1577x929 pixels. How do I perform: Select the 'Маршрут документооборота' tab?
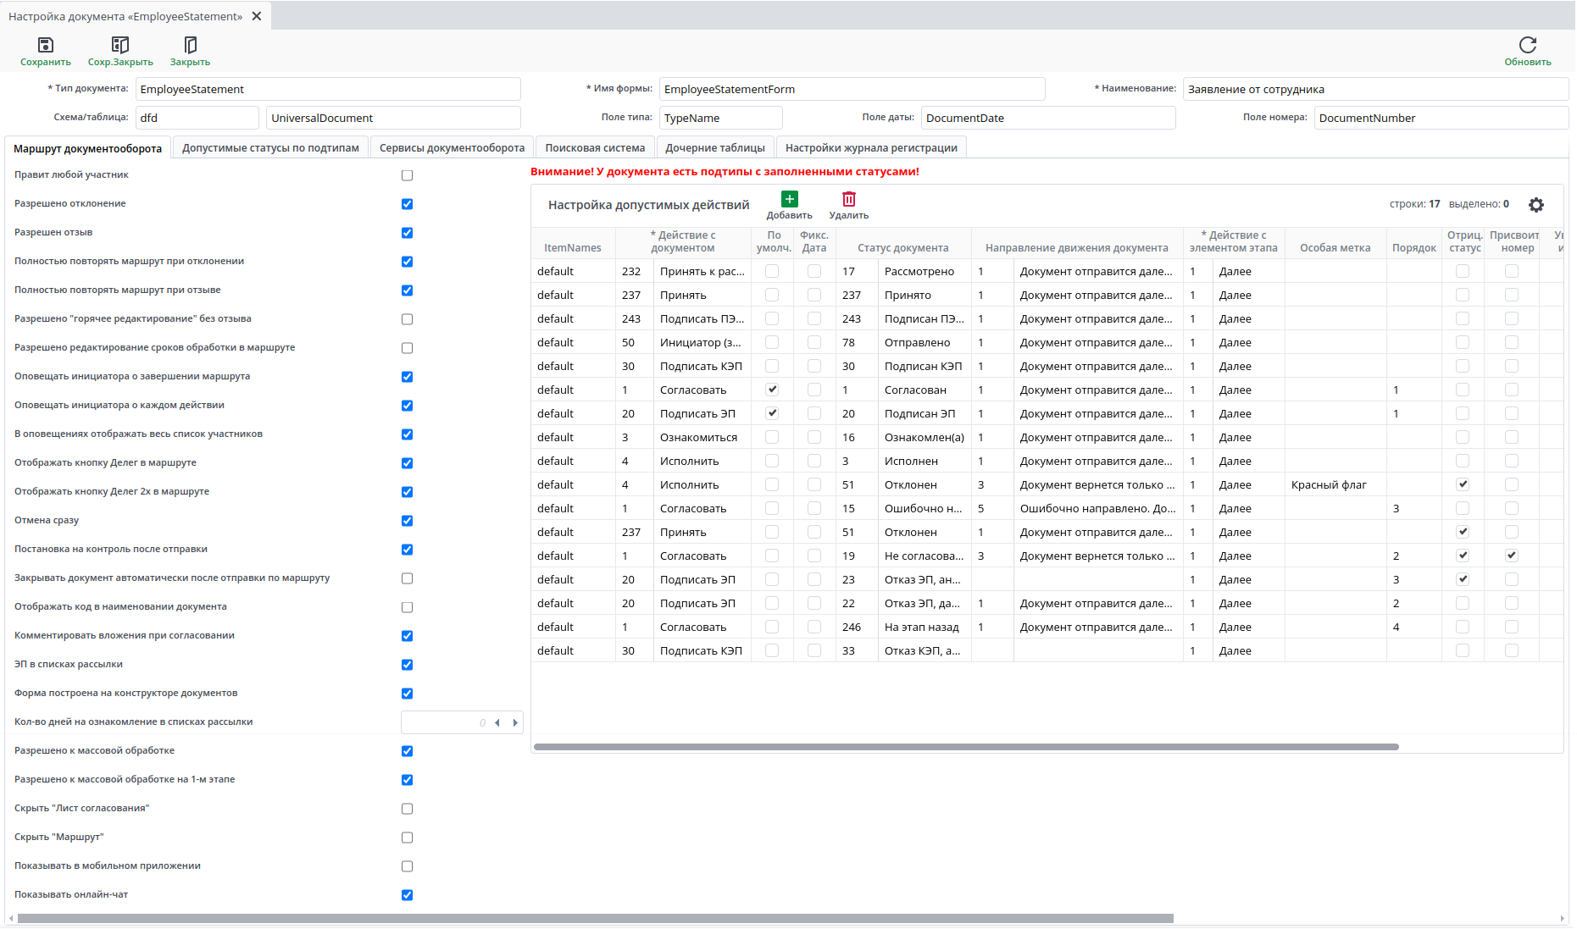87,148
